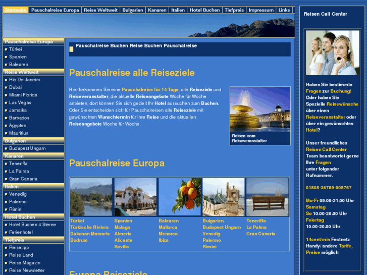Go to La Palma in the sidebar
This screenshot has height=275, width=367.
[x=19, y=172]
